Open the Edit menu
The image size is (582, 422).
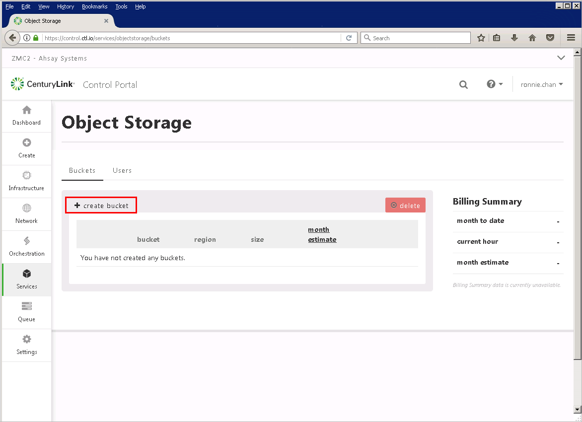(26, 6)
